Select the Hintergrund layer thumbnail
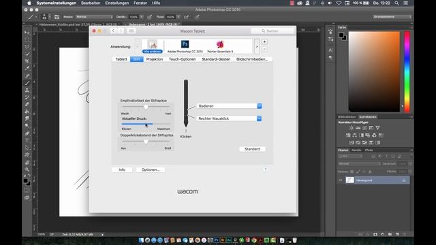 coord(349,180)
